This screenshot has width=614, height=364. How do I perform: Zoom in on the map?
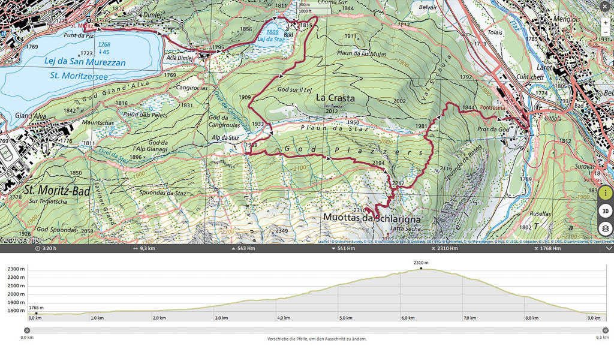point(606,23)
